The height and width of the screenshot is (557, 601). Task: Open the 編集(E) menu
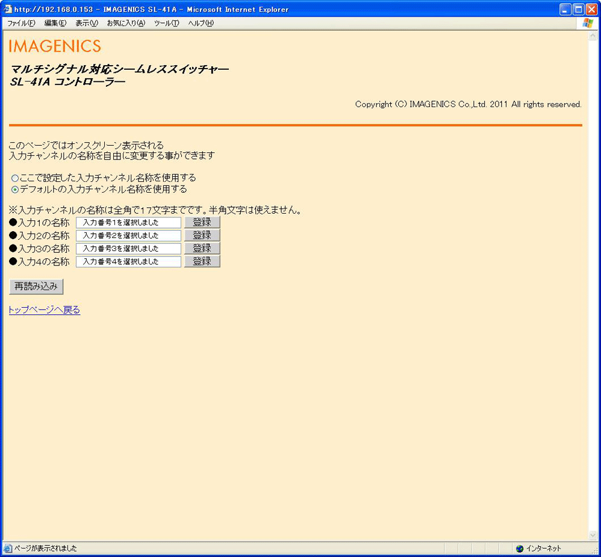click(x=55, y=23)
